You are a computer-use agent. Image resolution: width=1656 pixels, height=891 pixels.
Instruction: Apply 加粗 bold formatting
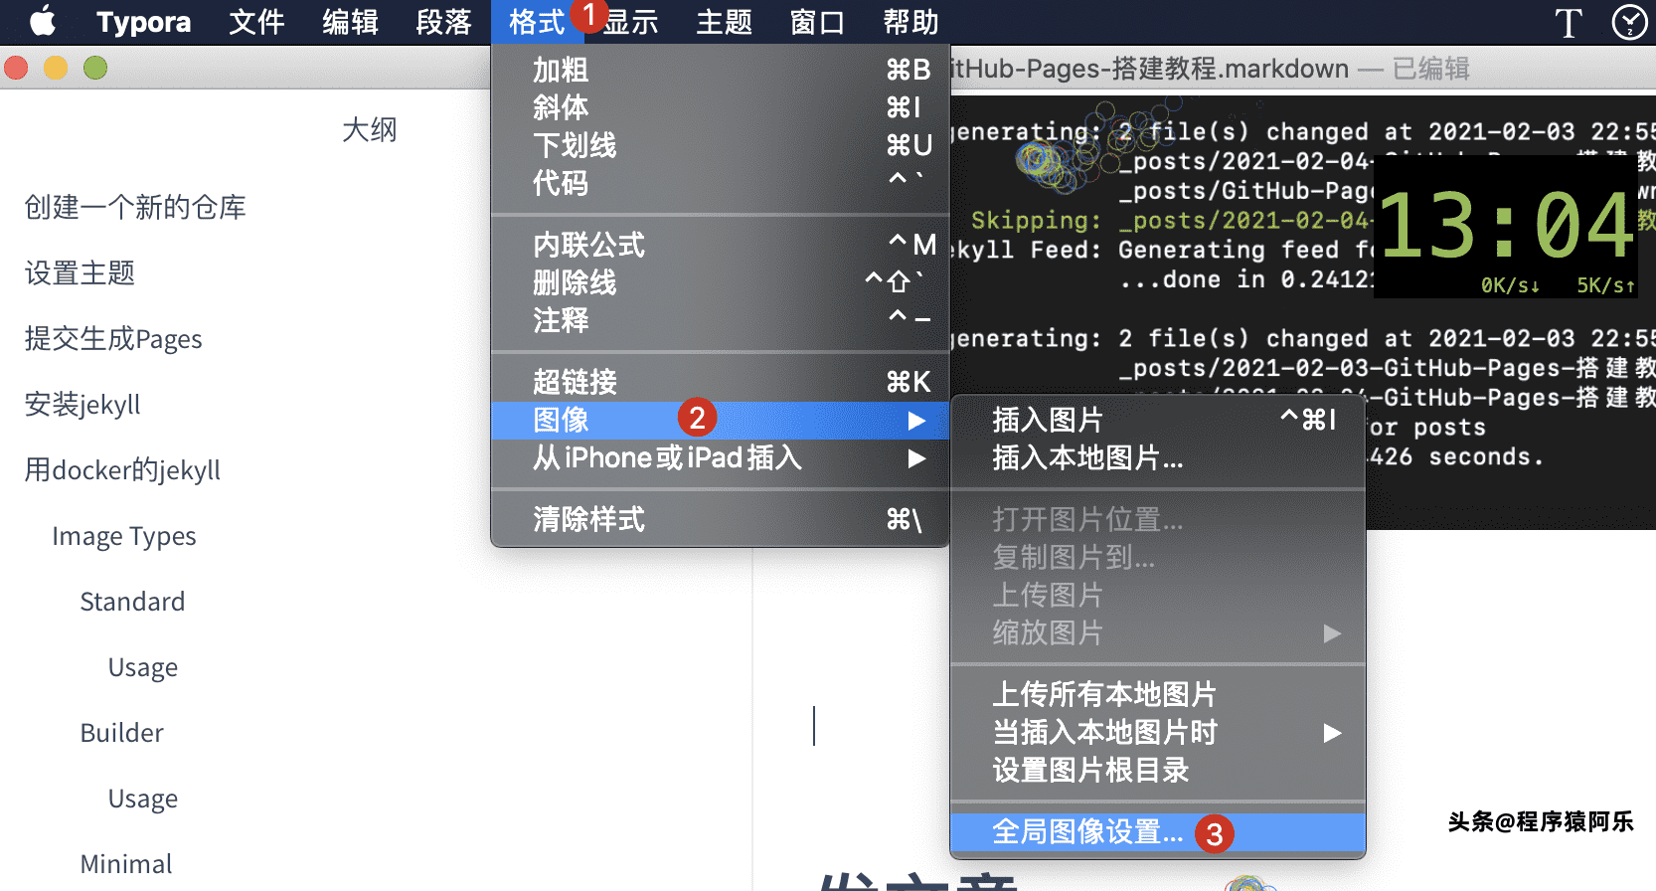coord(721,70)
